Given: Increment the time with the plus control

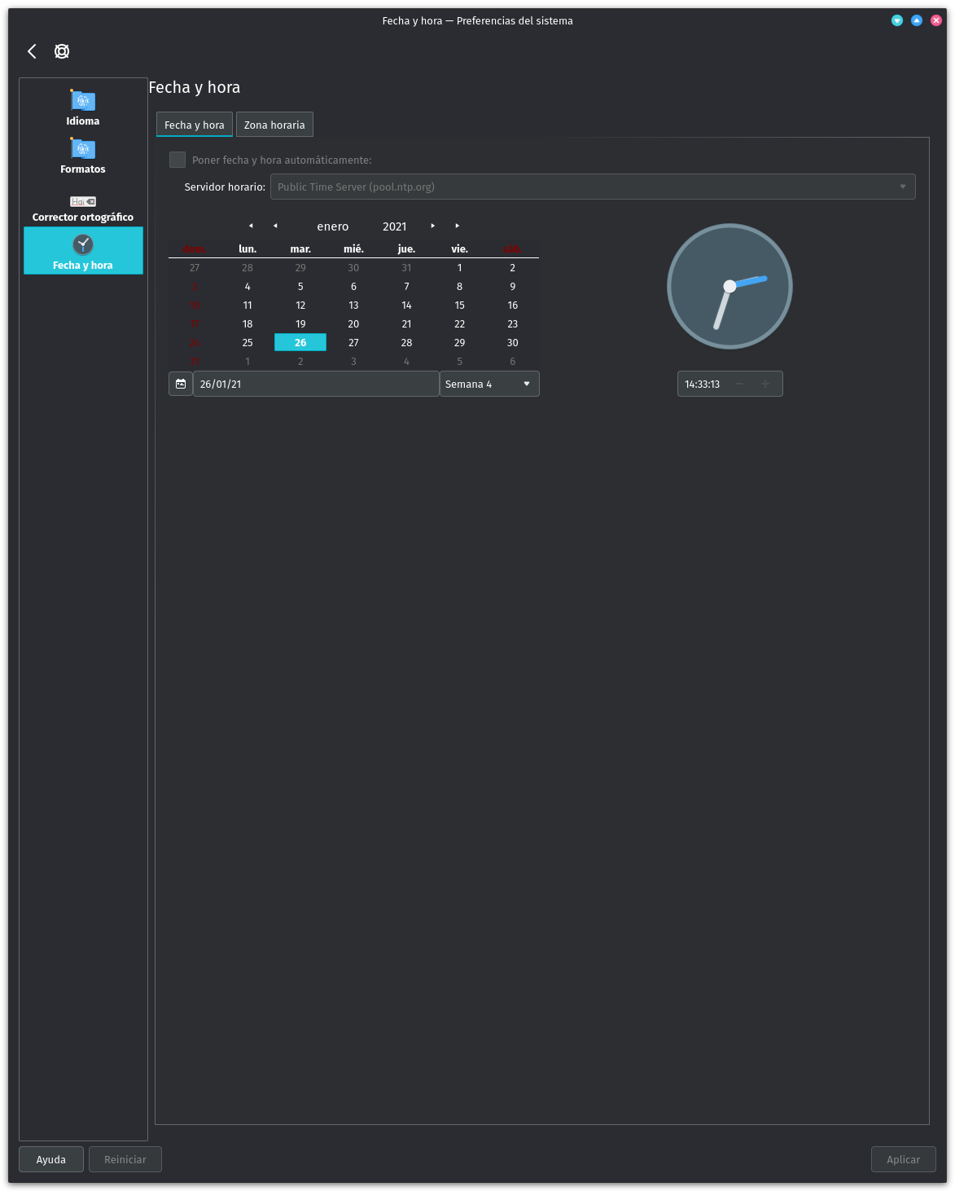Looking at the screenshot, I should [x=764, y=384].
